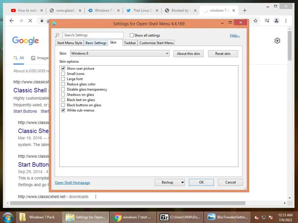Click scrollbar down arrow in Chrome
This screenshot has width=298, height=223.
coord(290,198)
